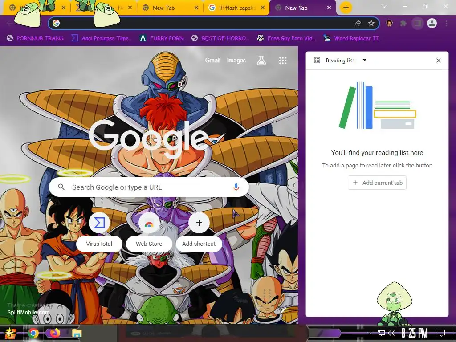Close the active New Tab tab
456x342 pixels.
(x=329, y=8)
